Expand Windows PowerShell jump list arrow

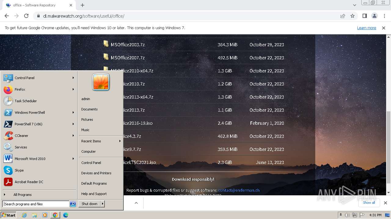pos(73,113)
